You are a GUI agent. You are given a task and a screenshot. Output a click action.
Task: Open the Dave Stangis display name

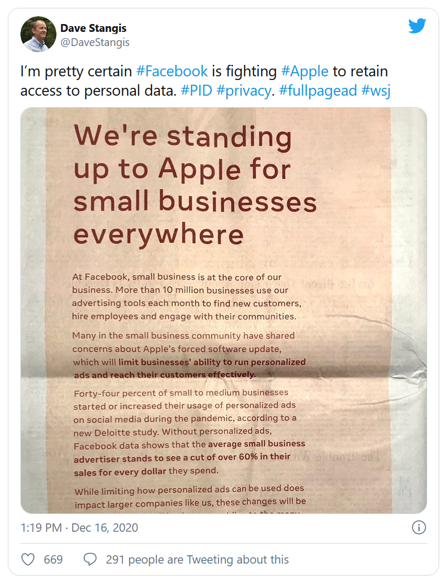coord(94,28)
